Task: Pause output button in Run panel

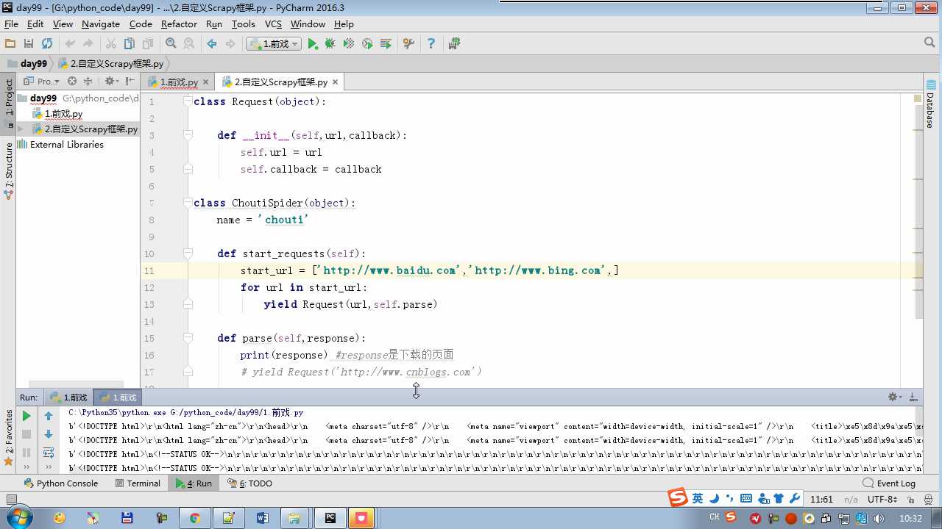Action: [26, 453]
